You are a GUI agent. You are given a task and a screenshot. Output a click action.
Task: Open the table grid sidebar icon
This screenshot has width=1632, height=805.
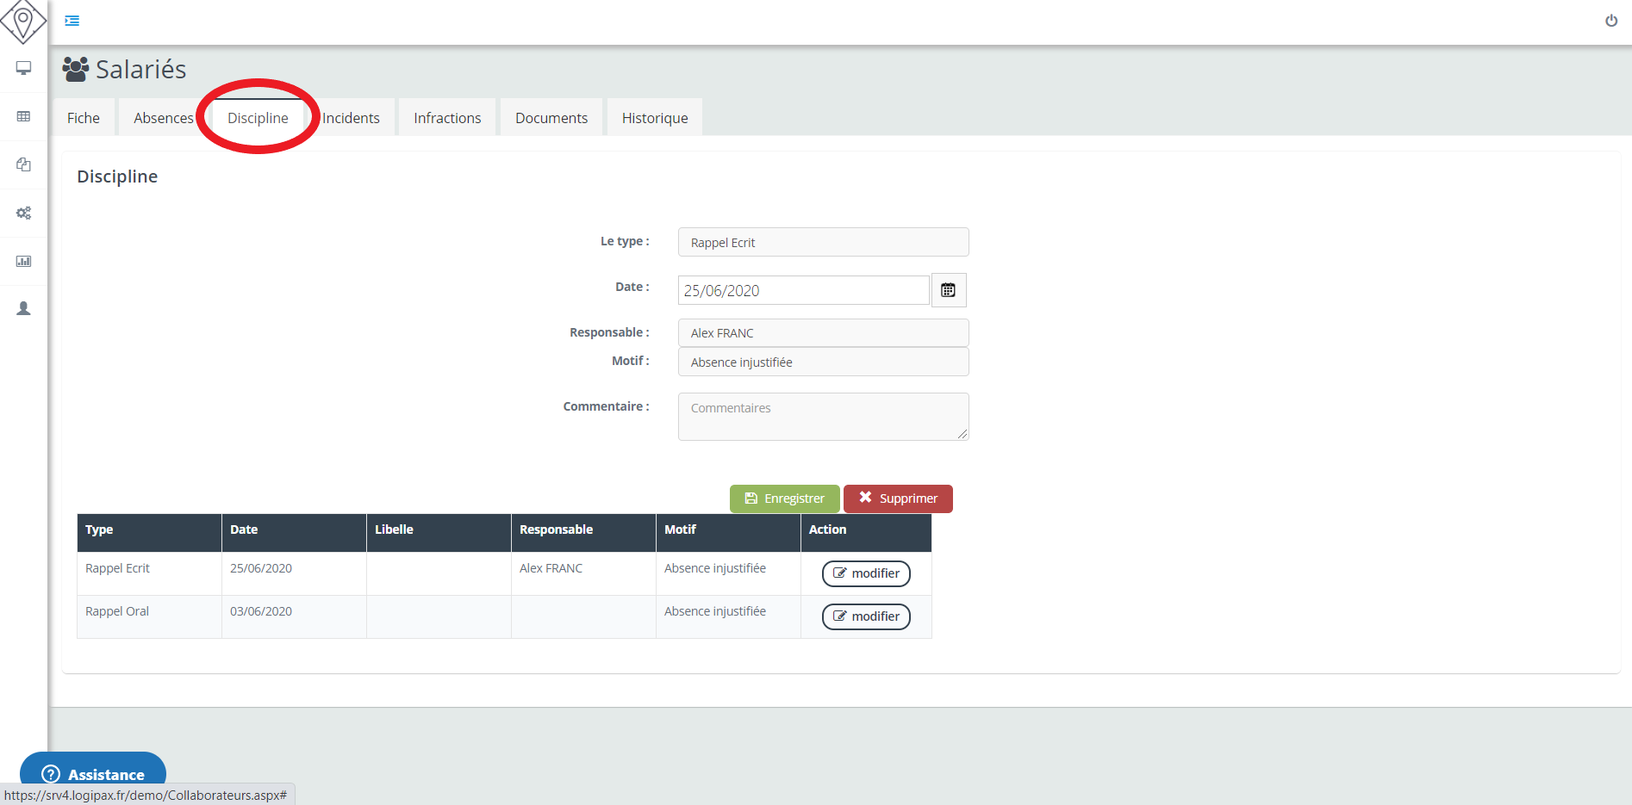[x=24, y=116]
